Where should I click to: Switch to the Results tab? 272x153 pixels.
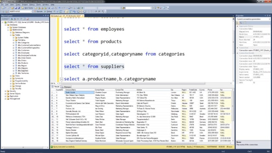pos(56,87)
